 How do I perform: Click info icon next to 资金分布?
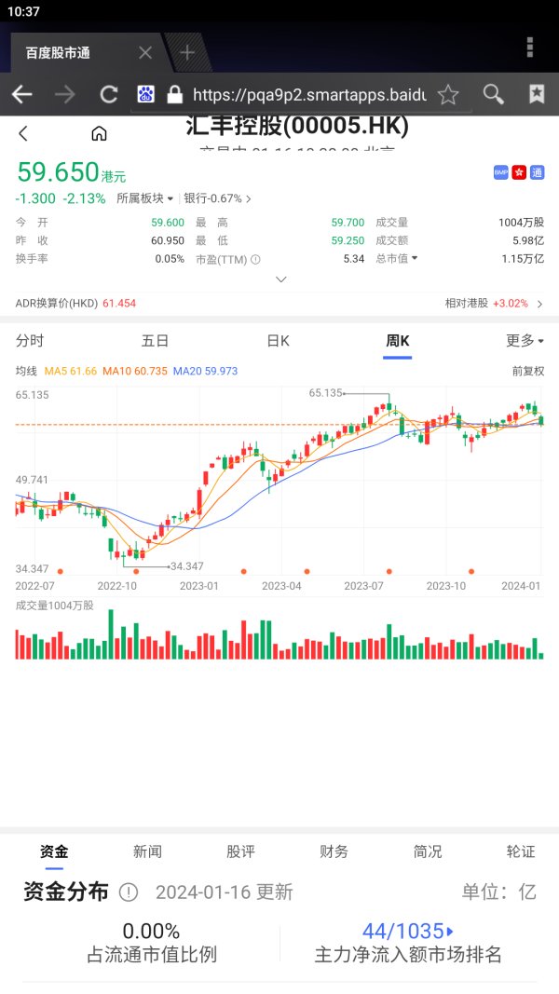click(x=128, y=892)
